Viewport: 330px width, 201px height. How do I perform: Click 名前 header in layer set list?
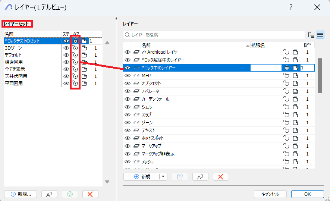[32, 34]
